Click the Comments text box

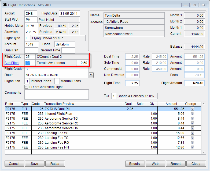click(x=57, y=94)
